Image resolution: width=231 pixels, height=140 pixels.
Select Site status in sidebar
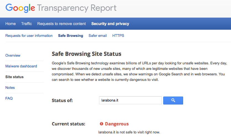click(14, 77)
